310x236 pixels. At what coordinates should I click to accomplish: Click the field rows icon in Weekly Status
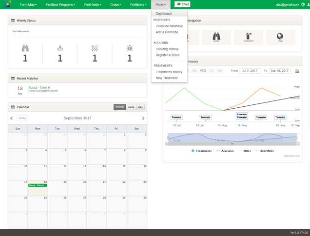(x=95, y=48)
